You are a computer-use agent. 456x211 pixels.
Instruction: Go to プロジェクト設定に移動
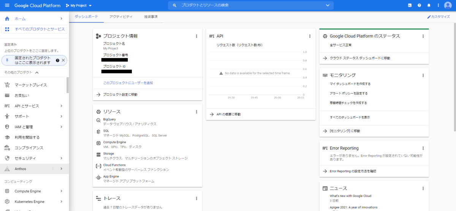point(120,94)
